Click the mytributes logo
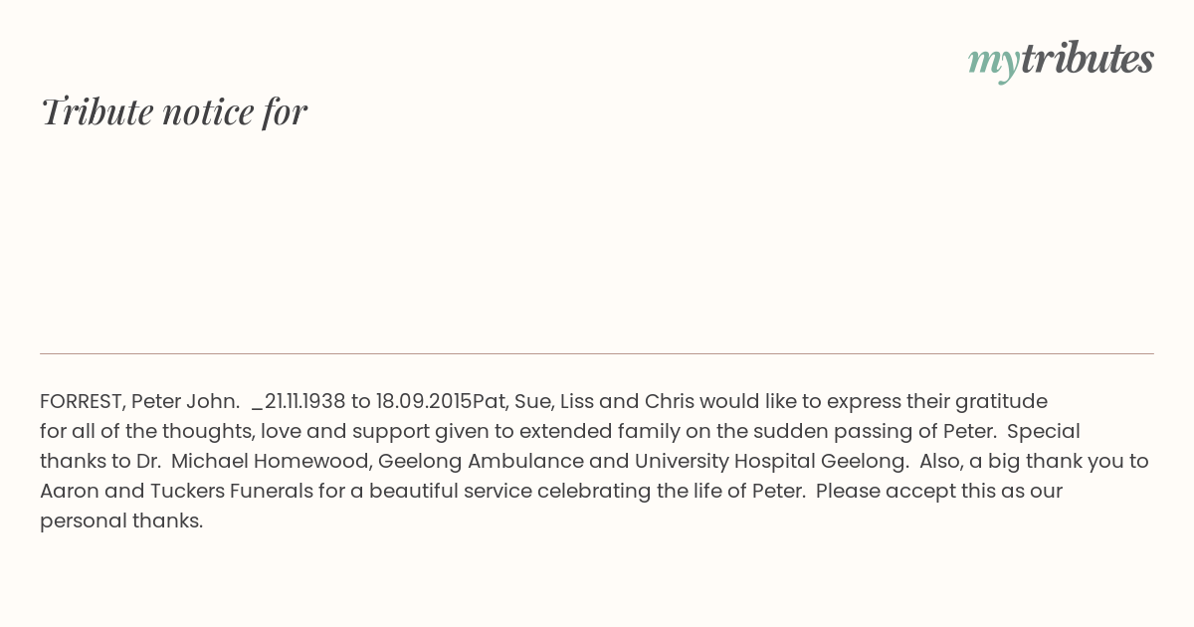 pos(1061,60)
